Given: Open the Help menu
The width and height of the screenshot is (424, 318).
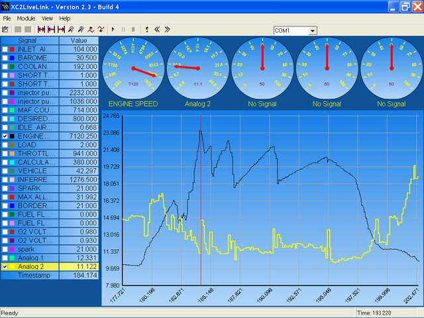Looking at the screenshot, I should coord(64,19).
